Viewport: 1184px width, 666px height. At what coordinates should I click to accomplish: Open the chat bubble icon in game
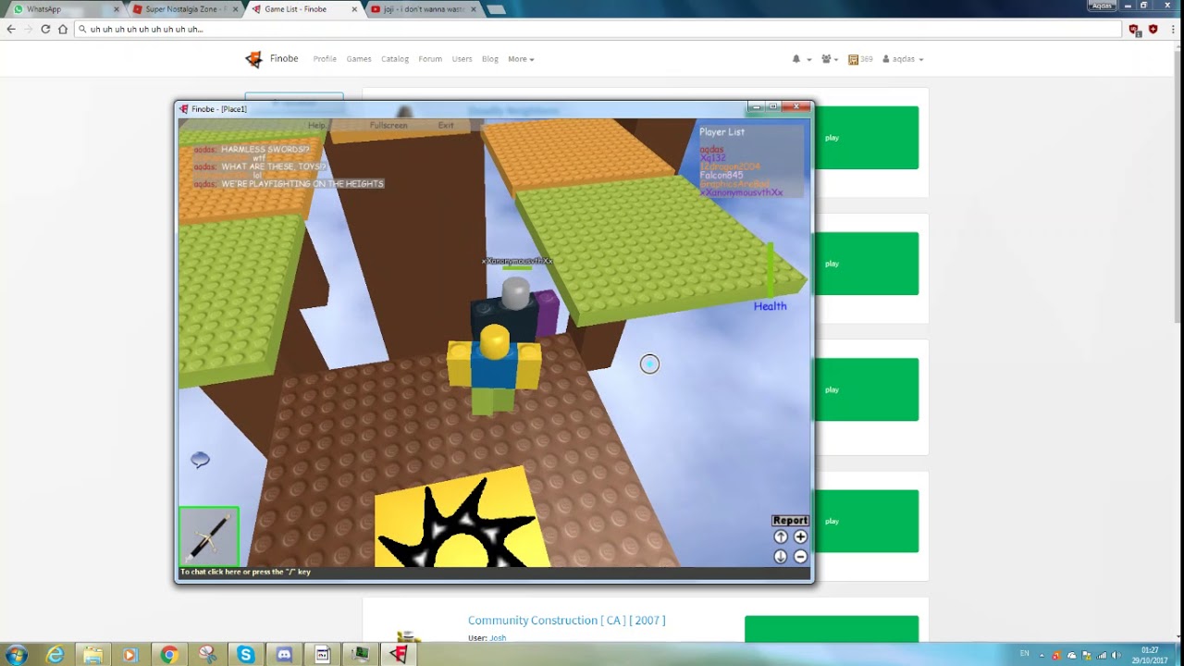click(200, 460)
